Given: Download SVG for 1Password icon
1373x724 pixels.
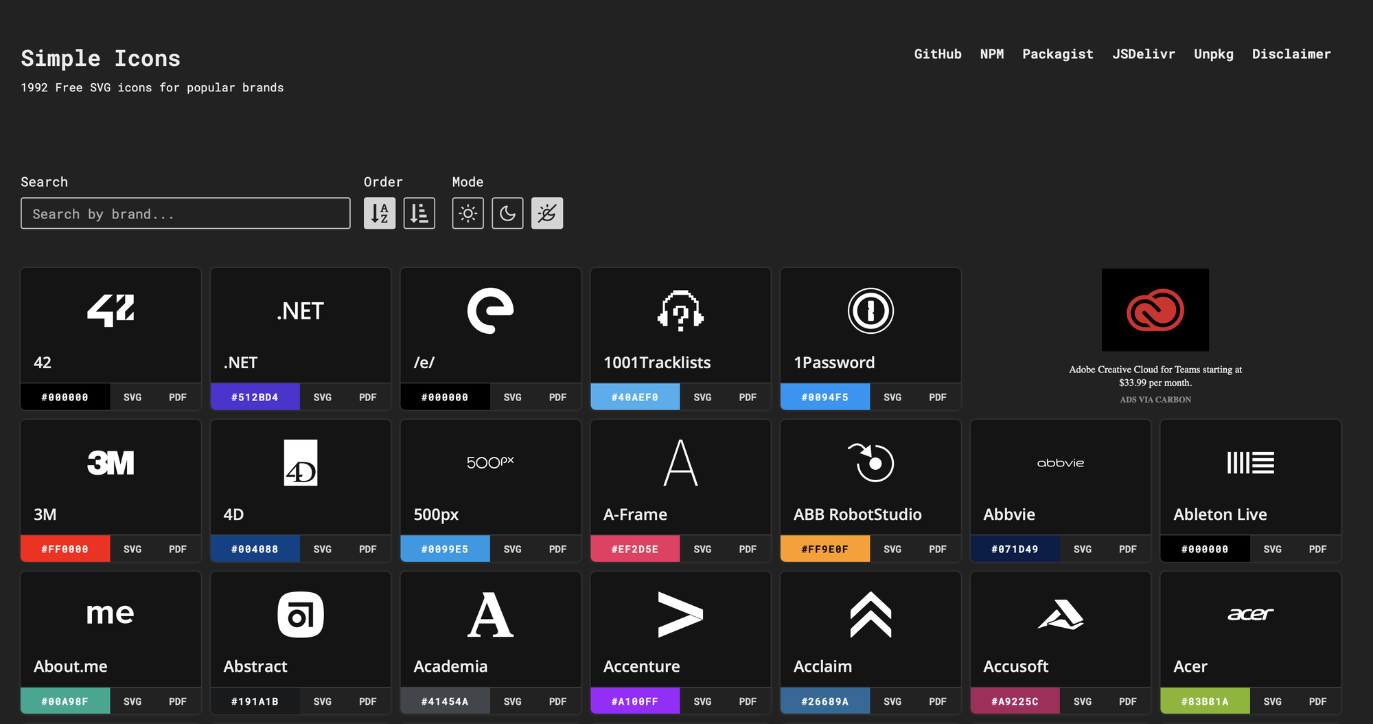Looking at the screenshot, I should coord(892,397).
